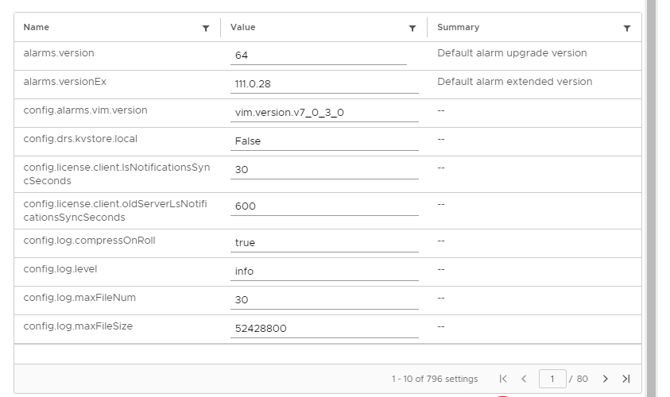This screenshot has height=397, width=670.
Task: Click the lsNotificationsSyncSeconds value field
Action: tap(323, 169)
